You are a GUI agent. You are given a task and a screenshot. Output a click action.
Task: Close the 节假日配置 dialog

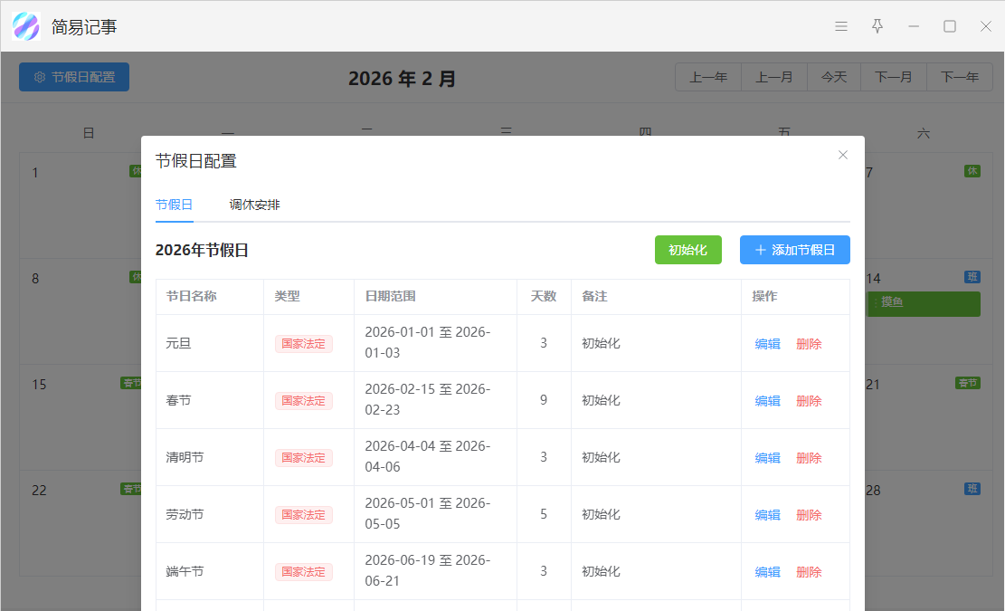843,155
